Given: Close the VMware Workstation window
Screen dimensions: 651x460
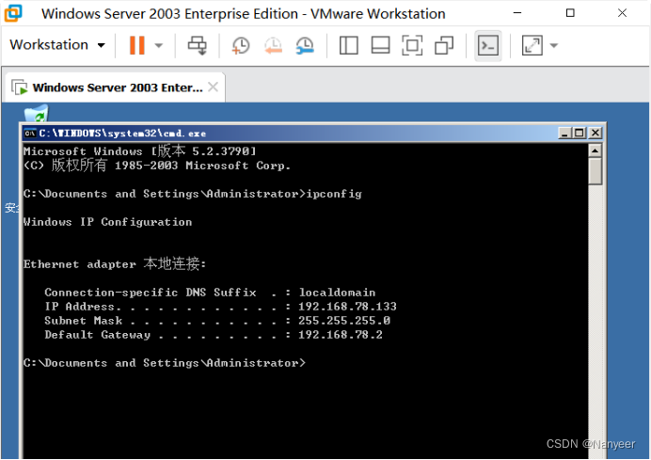Looking at the screenshot, I should pyautogui.click(x=622, y=13).
